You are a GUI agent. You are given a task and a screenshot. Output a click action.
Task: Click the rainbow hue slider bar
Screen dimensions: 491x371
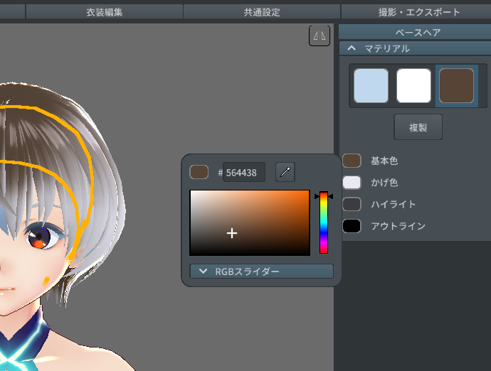click(323, 222)
